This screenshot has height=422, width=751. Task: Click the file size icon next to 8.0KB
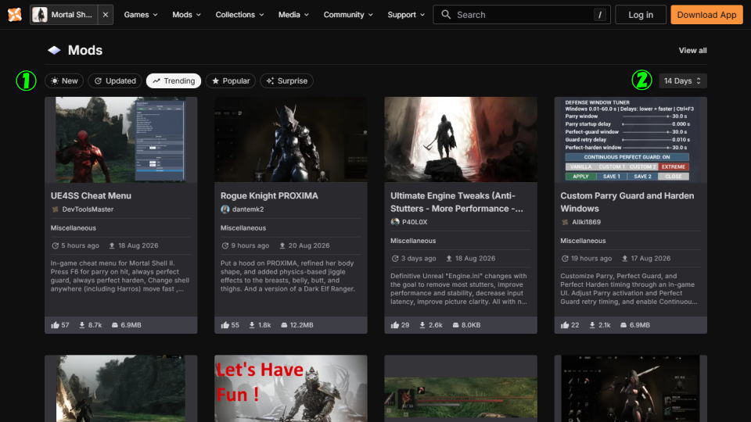(455, 325)
